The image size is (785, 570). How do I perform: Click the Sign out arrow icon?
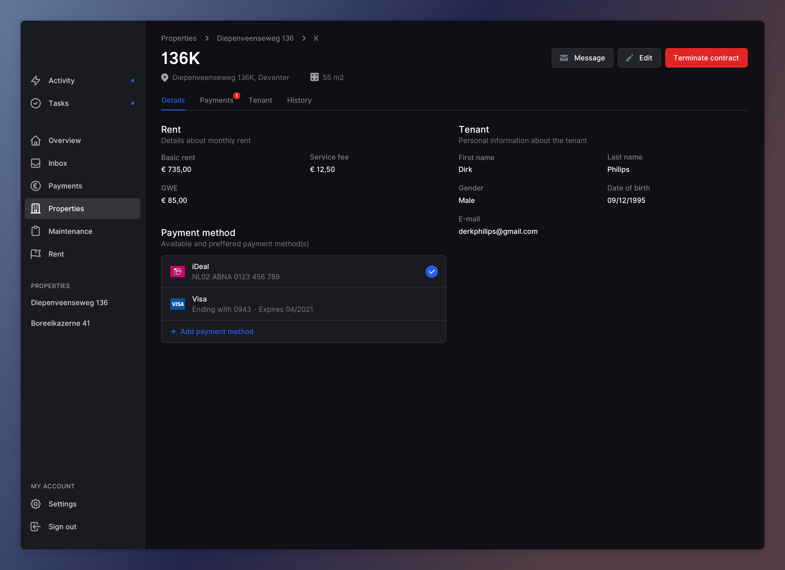[36, 527]
